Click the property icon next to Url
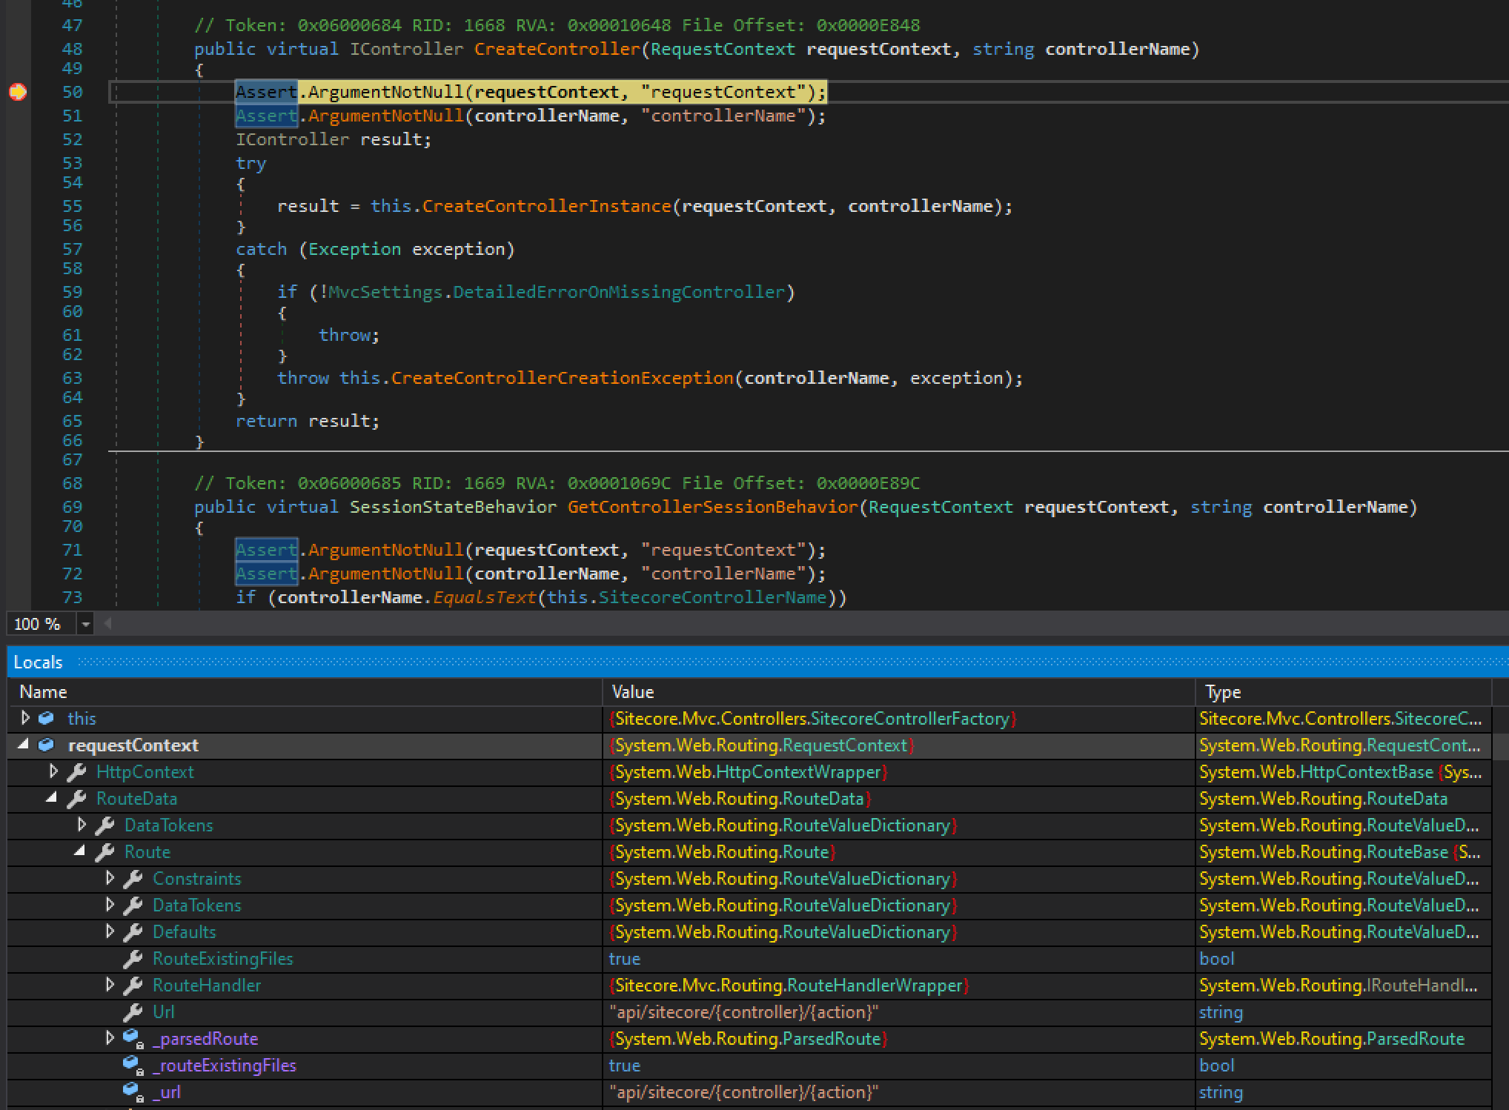 point(133,1011)
